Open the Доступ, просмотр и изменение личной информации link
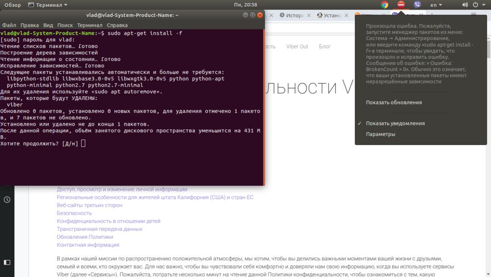Screen dimensions: 491x277 pos(122,189)
